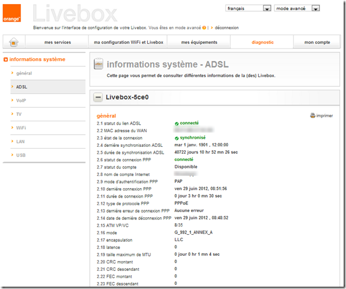
Task: Open the mode avancé dropdown
Action: 297,8
